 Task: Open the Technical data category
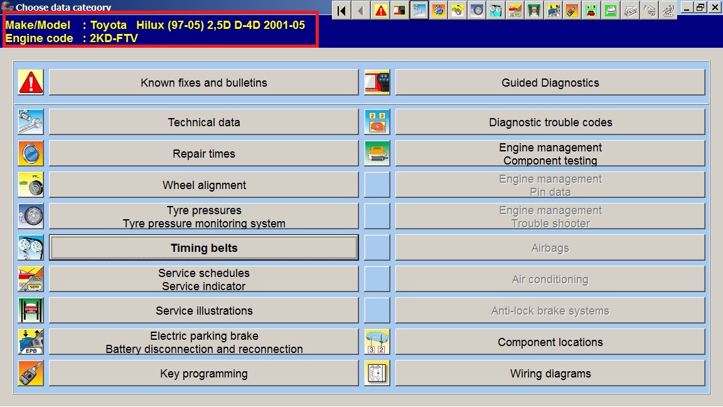point(204,122)
